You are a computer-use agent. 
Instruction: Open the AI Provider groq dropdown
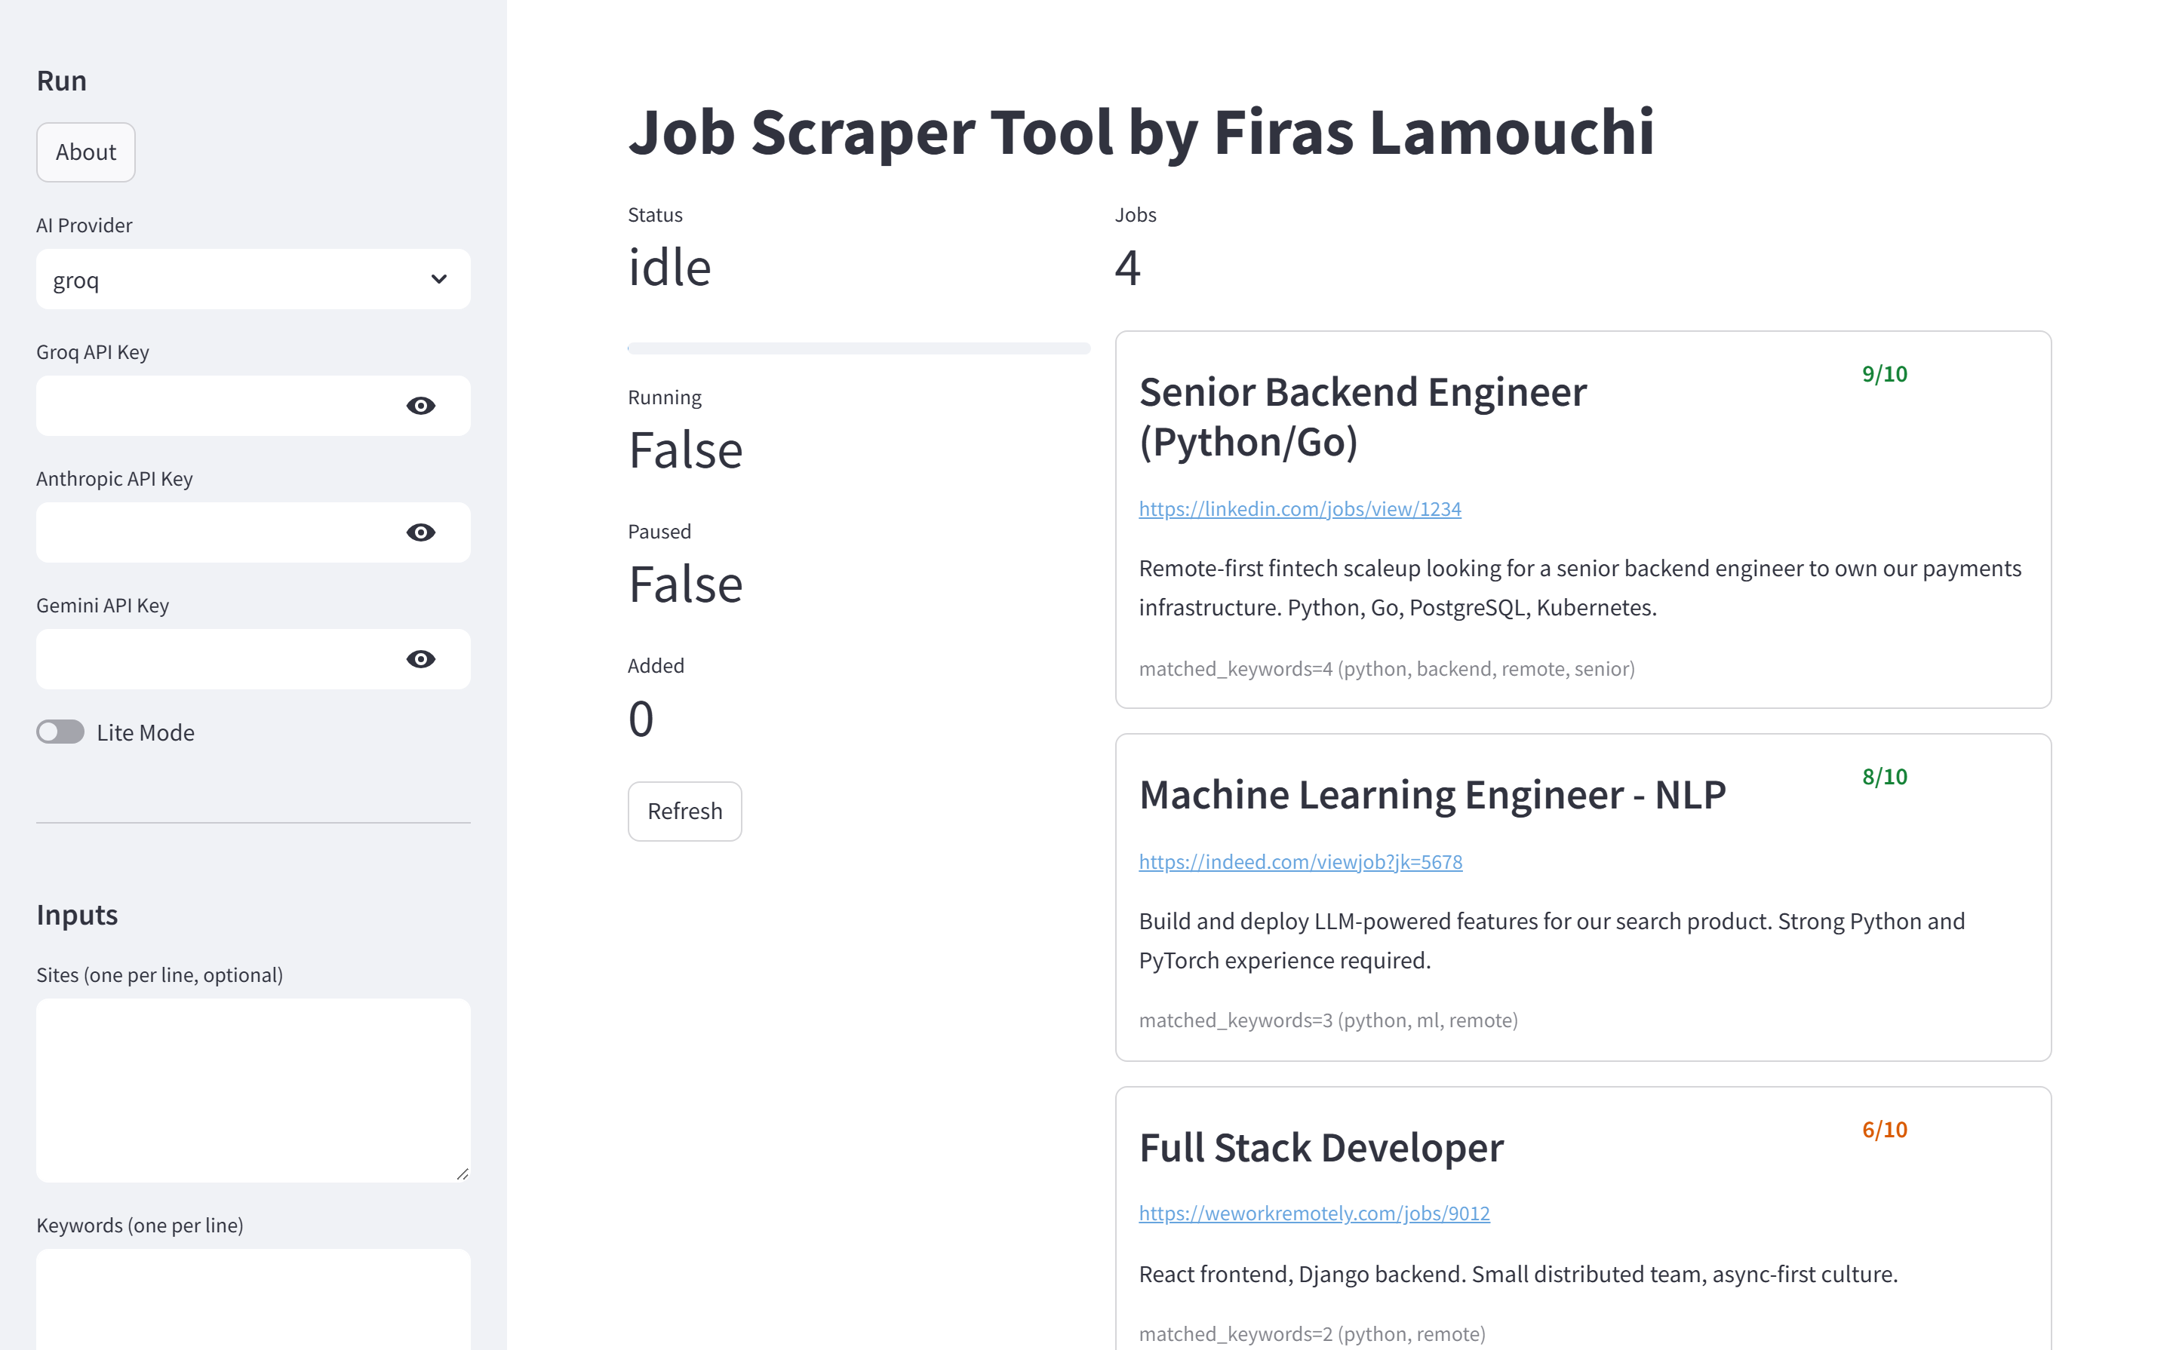click(x=253, y=280)
